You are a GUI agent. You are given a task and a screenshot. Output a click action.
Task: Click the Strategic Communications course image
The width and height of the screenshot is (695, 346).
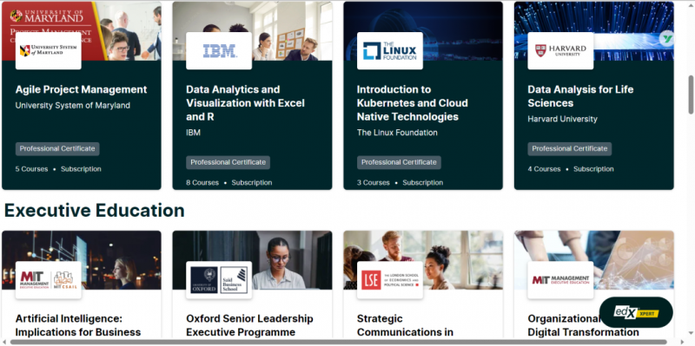pyautogui.click(x=423, y=260)
